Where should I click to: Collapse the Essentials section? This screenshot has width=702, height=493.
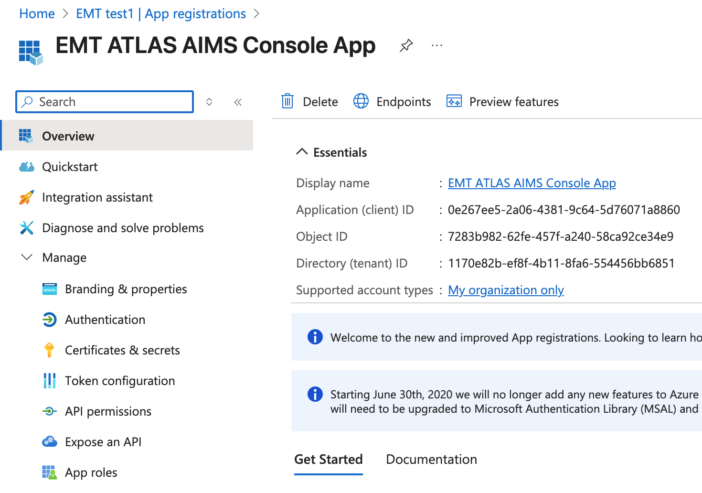tap(302, 152)
